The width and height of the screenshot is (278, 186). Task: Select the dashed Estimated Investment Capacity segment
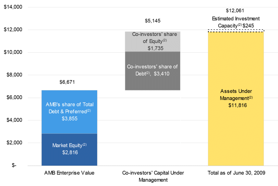tap(236, 31)
